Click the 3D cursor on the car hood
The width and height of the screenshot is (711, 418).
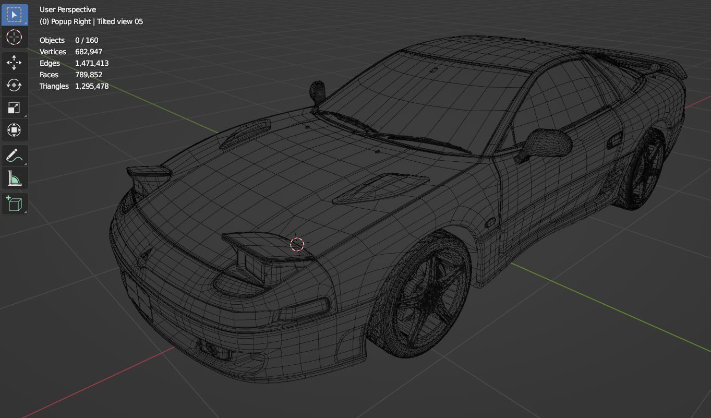(297, 244)
